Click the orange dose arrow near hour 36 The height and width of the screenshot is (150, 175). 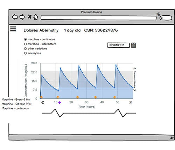point(96,97)
